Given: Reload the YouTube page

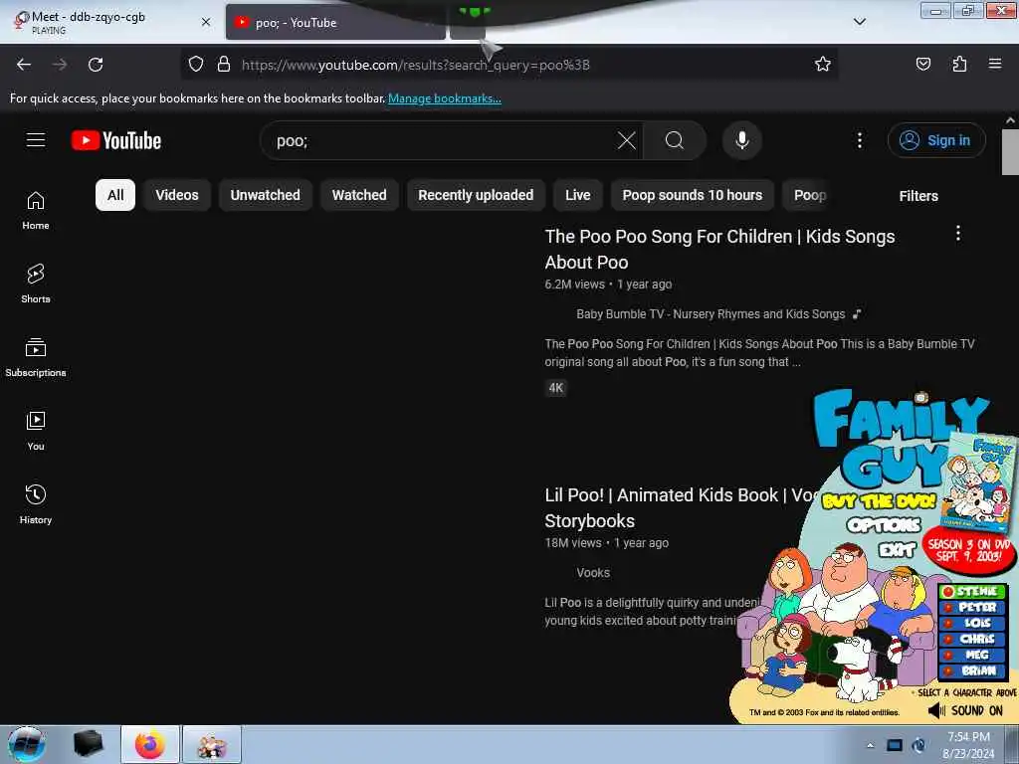Looking at the screenshot, I should 96,65.
